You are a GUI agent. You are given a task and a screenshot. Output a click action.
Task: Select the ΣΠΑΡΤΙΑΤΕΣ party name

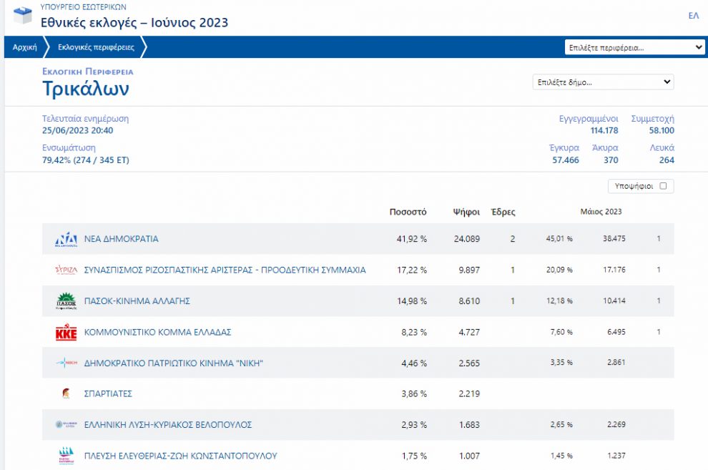click(108, 394)
